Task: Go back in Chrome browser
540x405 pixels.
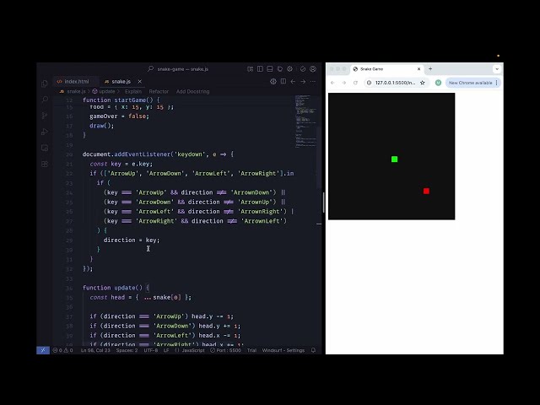Action: coord(332,83)
